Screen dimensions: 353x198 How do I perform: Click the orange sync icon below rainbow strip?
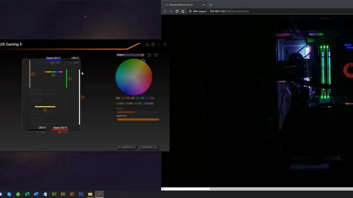[53, 75]
